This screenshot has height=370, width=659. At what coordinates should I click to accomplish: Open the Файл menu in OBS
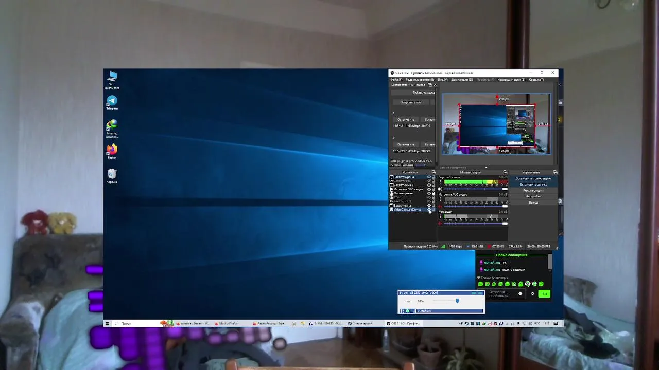pyautogui.click(x=396, y=80)
